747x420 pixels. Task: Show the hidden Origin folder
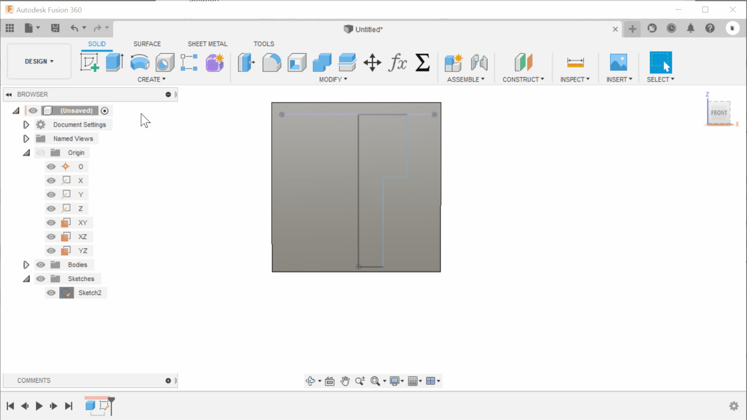point(41,153)
